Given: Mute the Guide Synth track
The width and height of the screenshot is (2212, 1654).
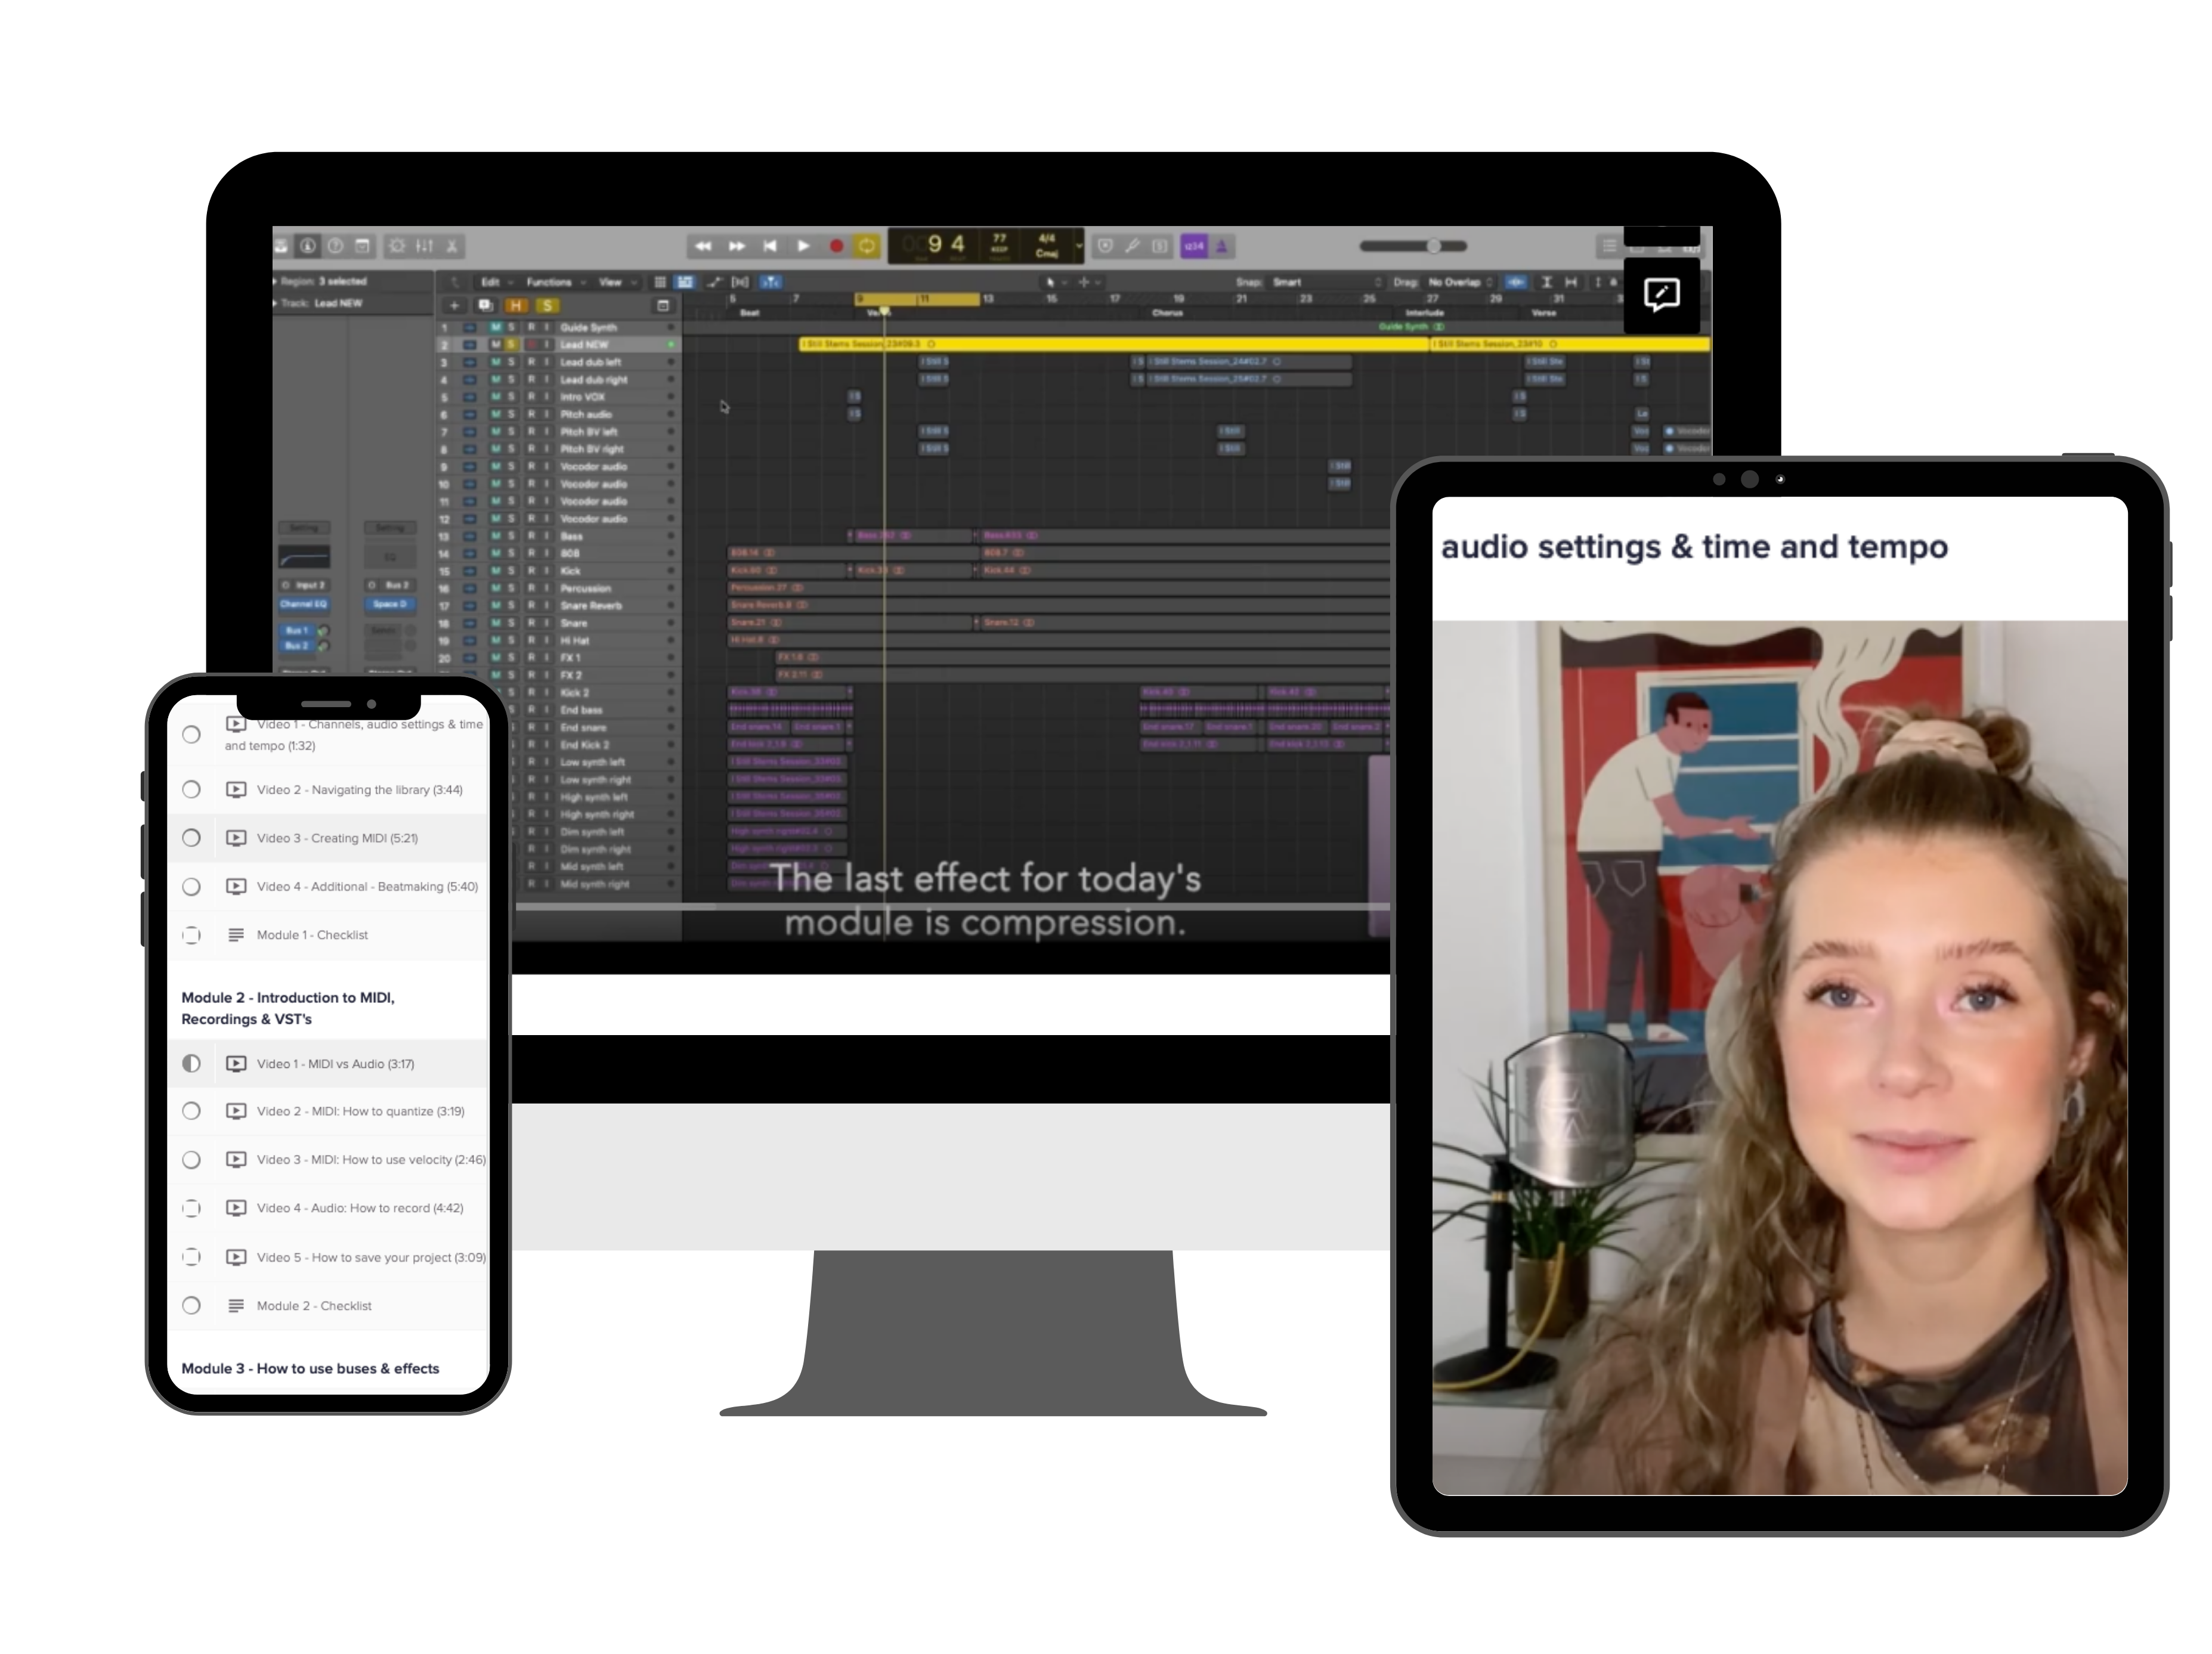Looking at the screenshot, I should [x=496, y=328].
